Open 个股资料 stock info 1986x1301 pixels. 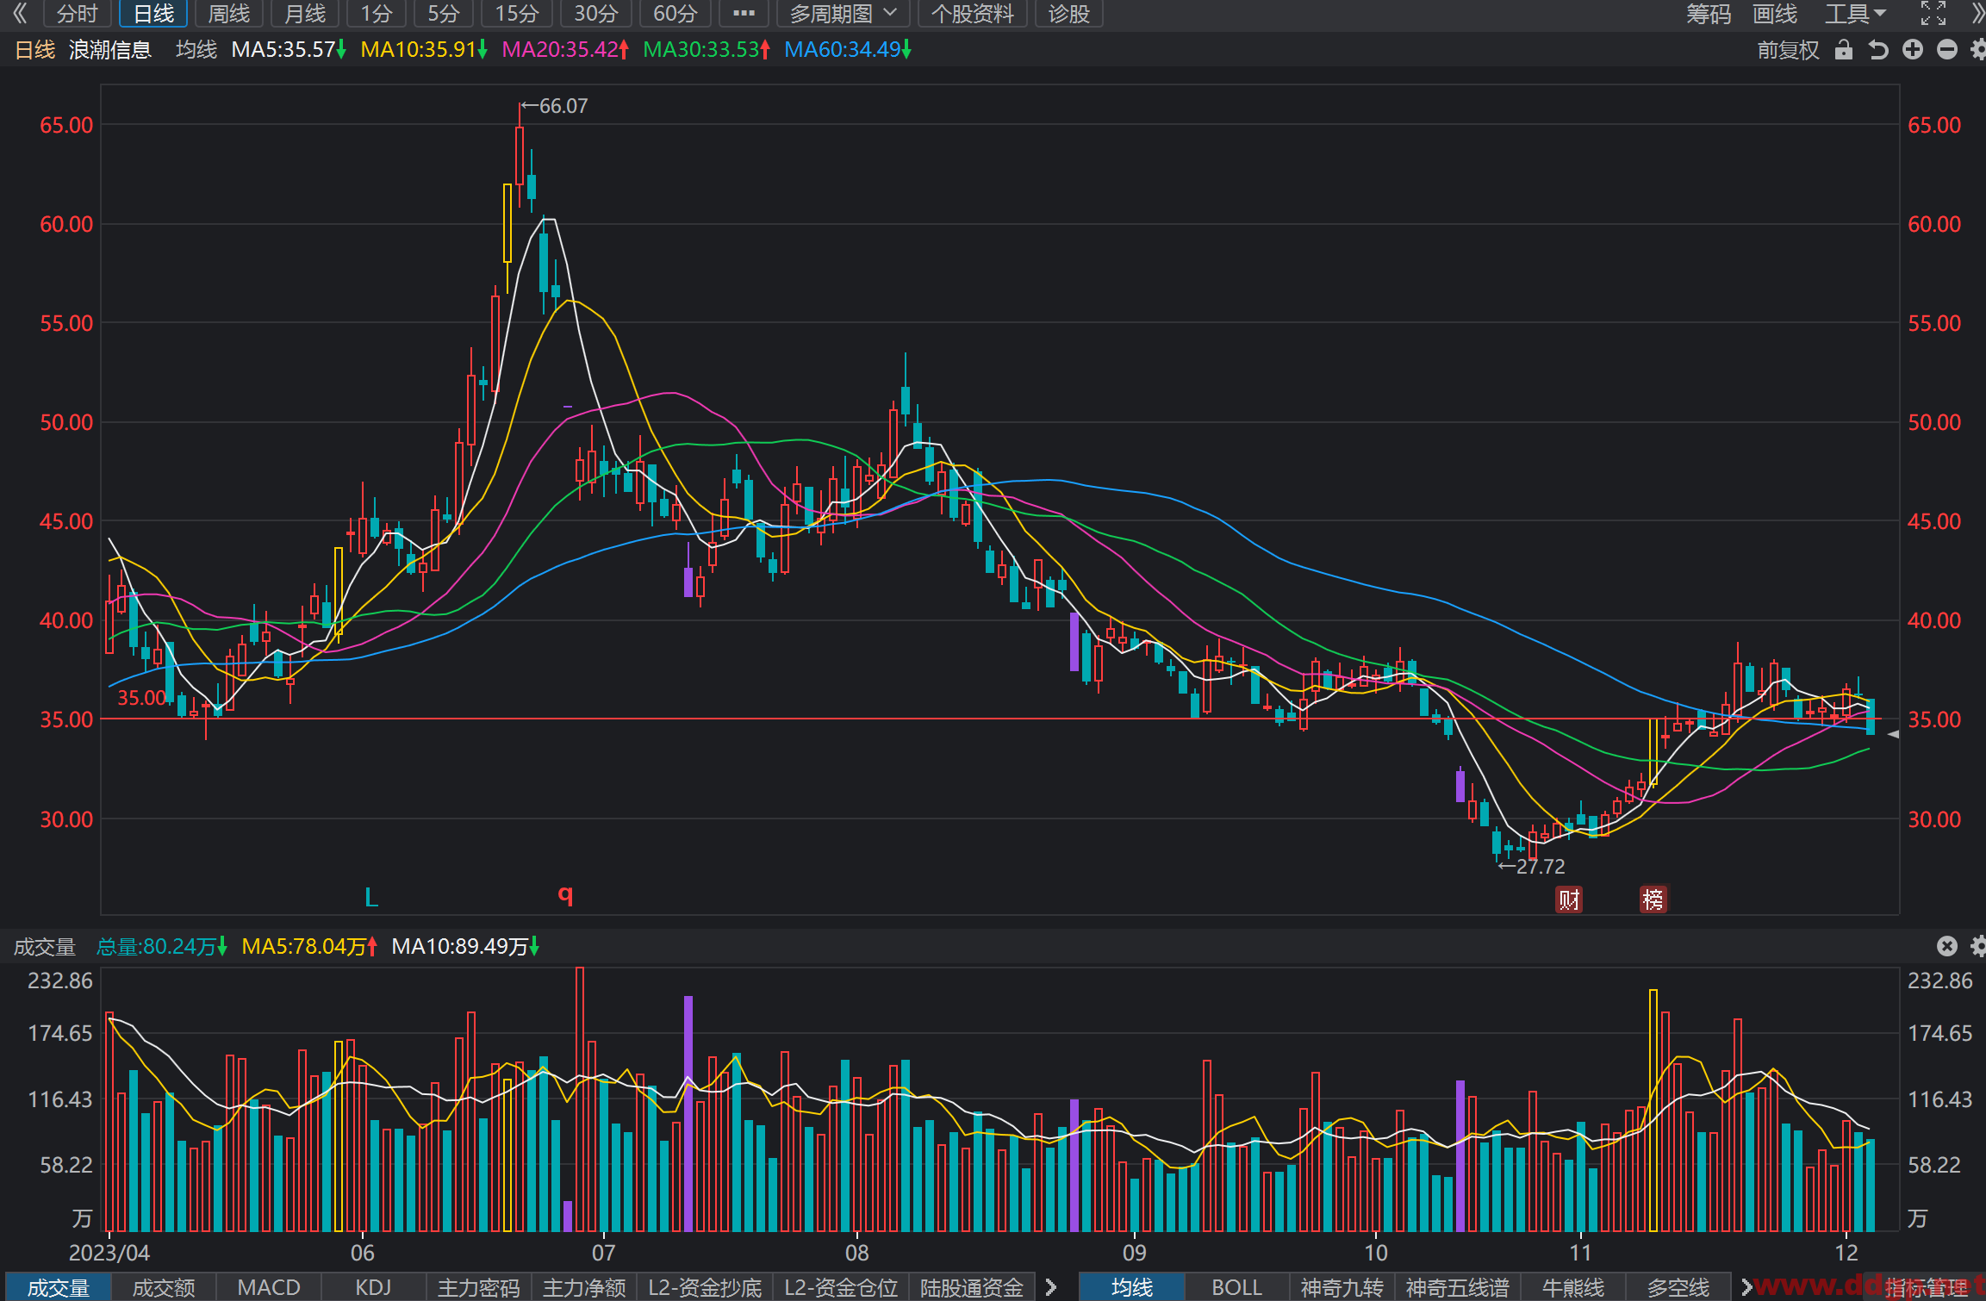click(972, 13)
